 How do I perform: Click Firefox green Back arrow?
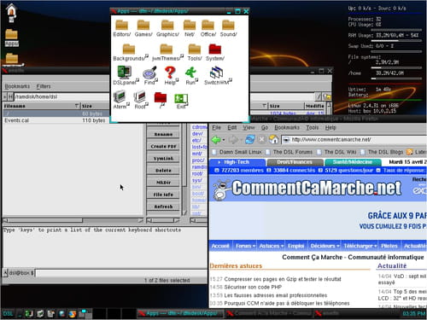(x=216, y=140)
